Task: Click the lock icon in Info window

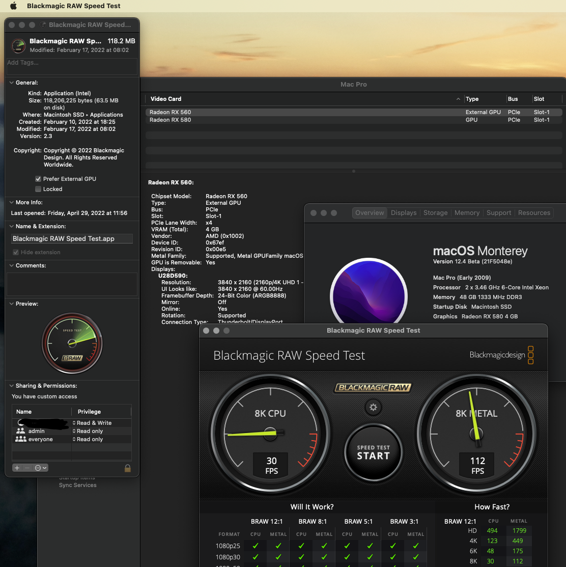Action: click(x=128, y=468)
